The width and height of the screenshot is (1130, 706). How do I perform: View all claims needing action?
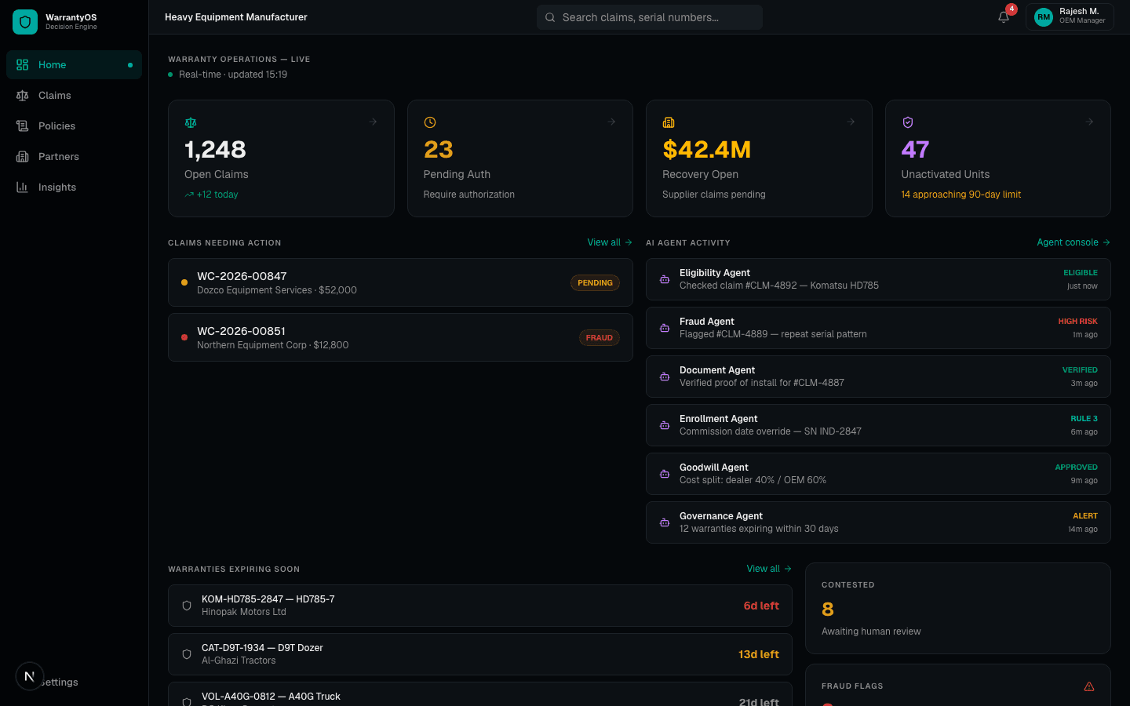pyautogui.click(x=610, y=242)
